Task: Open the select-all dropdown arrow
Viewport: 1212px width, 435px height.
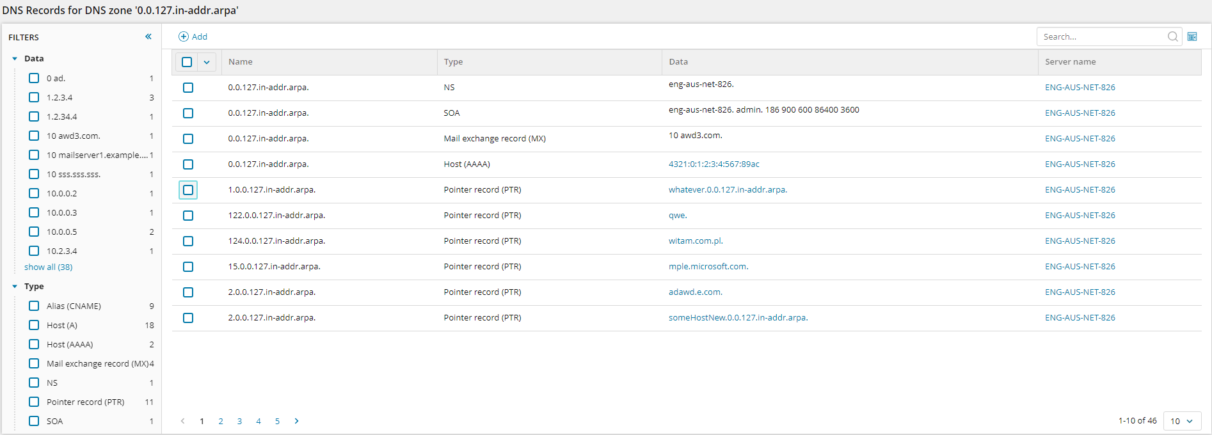Action: 207,62
